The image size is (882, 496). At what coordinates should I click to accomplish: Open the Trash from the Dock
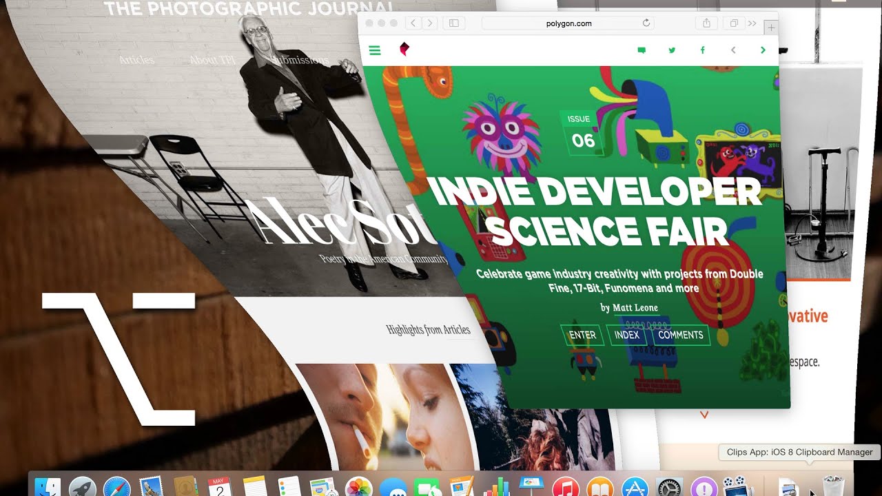pos(833,487)
